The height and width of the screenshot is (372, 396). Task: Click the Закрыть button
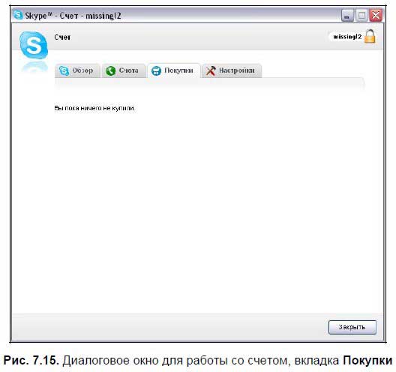pyautogui.click(x=352, y=327)
